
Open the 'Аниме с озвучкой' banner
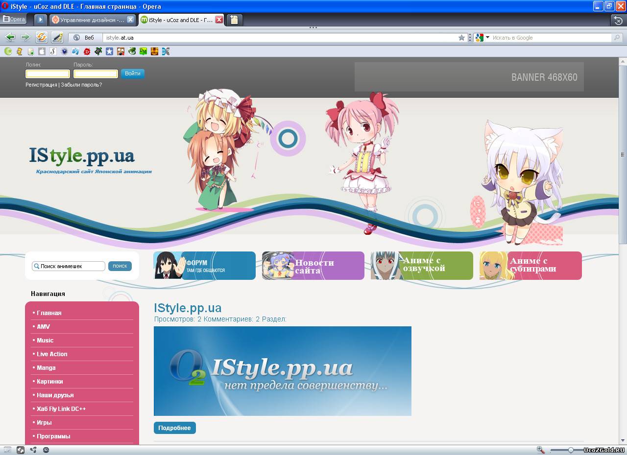click(x=422, y=266)
